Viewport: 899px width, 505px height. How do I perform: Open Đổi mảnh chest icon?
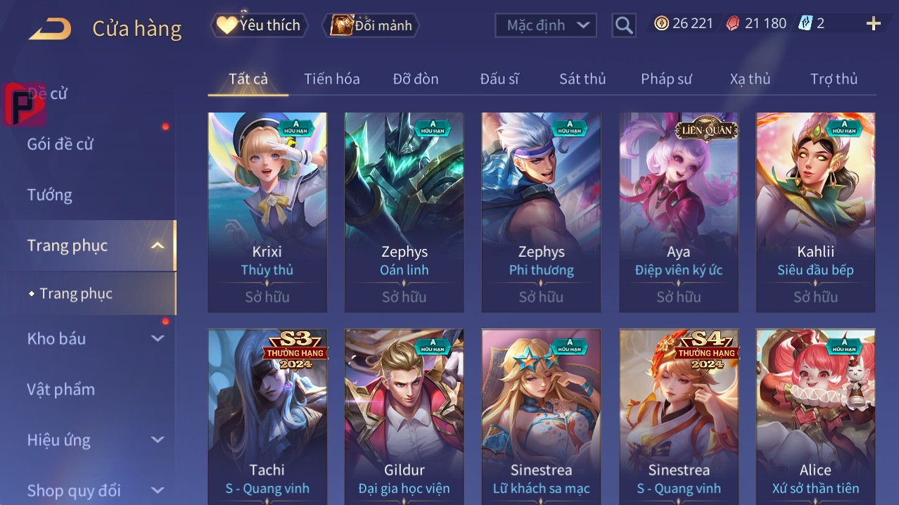[x=341, y=25]
